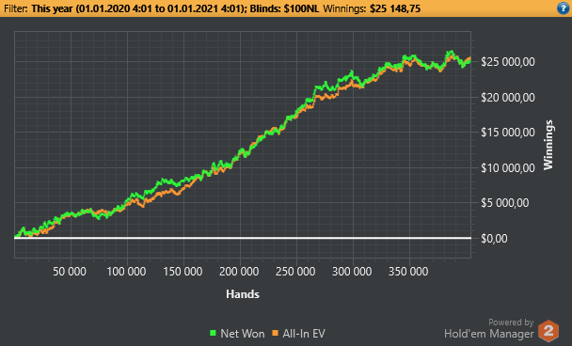Click the $20 000,00 y-axis label

pos(508,98)
